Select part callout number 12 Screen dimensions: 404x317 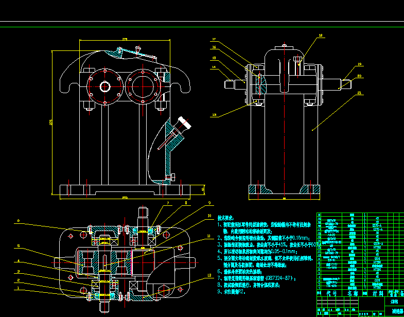pyautogui.click(x=209, y=275)
